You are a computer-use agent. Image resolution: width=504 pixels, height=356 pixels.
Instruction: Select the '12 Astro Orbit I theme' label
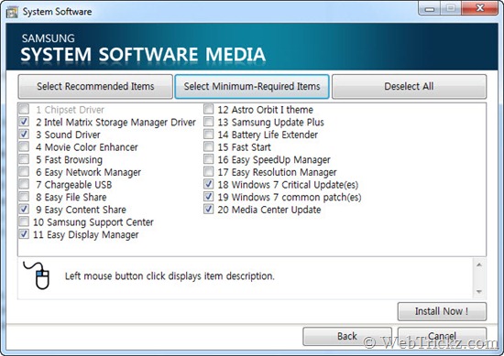click(x=265, y=110)
